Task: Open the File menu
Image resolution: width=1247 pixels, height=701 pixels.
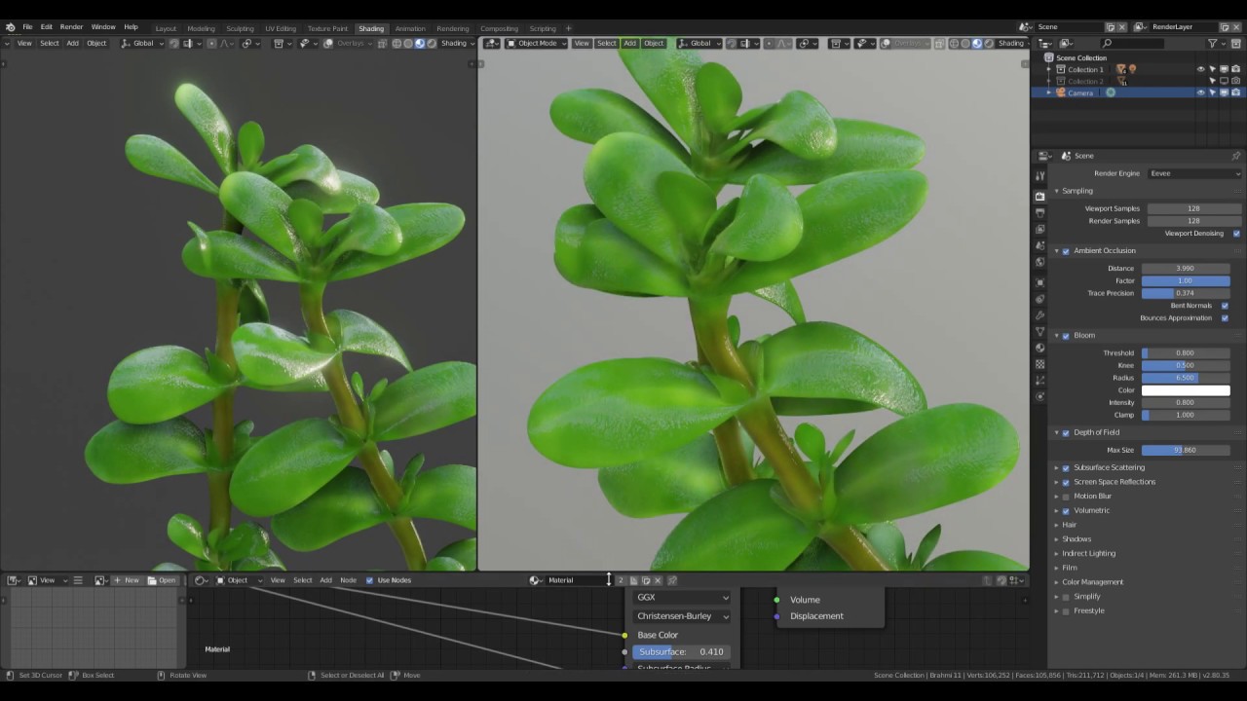Action: (27, 27)
